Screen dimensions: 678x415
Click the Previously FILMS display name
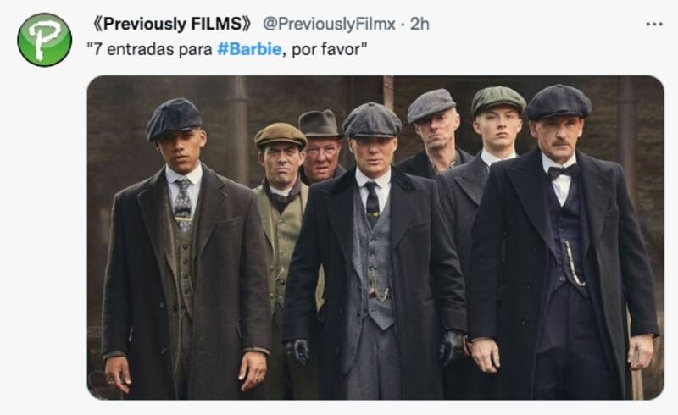[x=175, y=24]
